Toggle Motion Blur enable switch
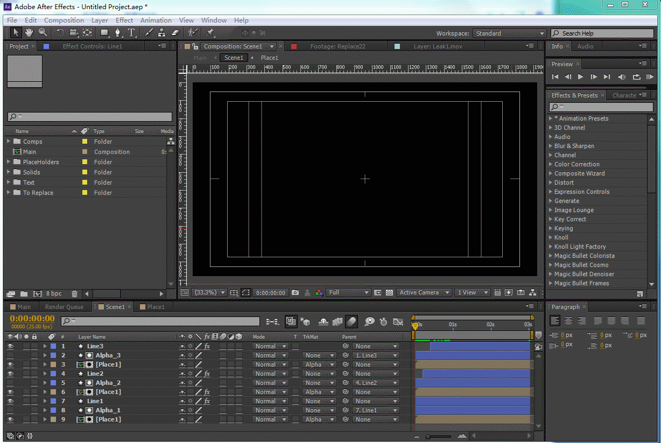Viewport: 661px width, 443px height. (351, 321)
